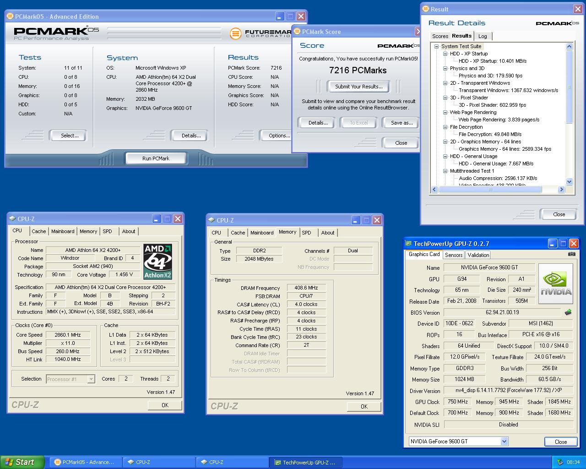Click the Result tree horizontal scrollbar right arrow

tap(562, 190)
